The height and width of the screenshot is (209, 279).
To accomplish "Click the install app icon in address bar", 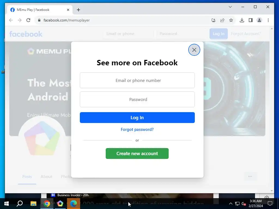I will 214,20.
